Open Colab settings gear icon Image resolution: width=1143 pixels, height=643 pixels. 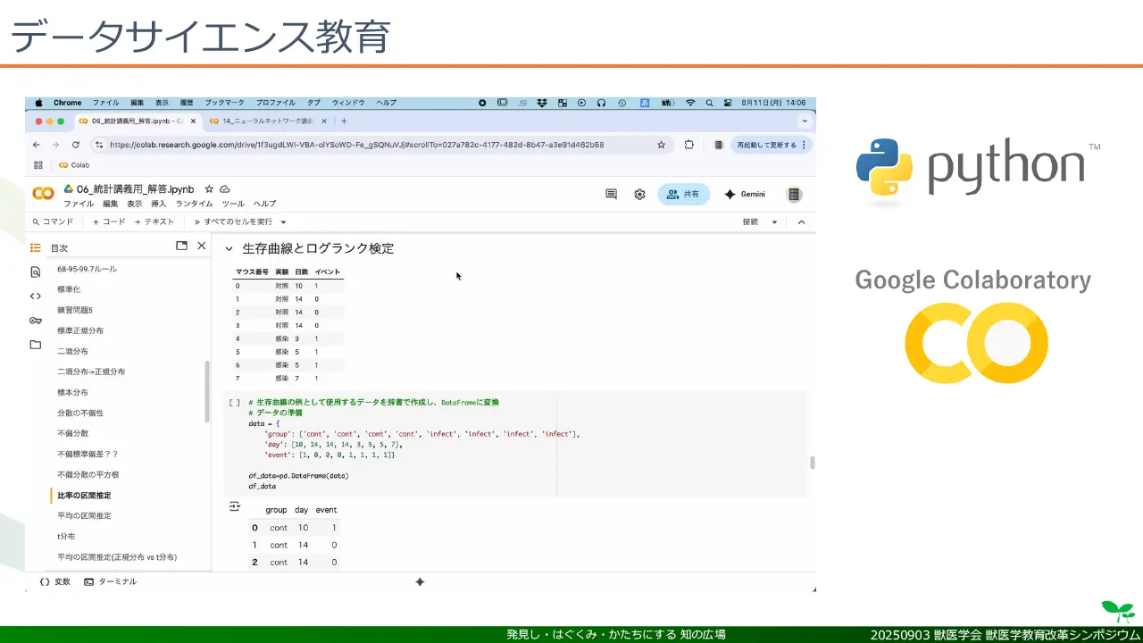point(639,194)
